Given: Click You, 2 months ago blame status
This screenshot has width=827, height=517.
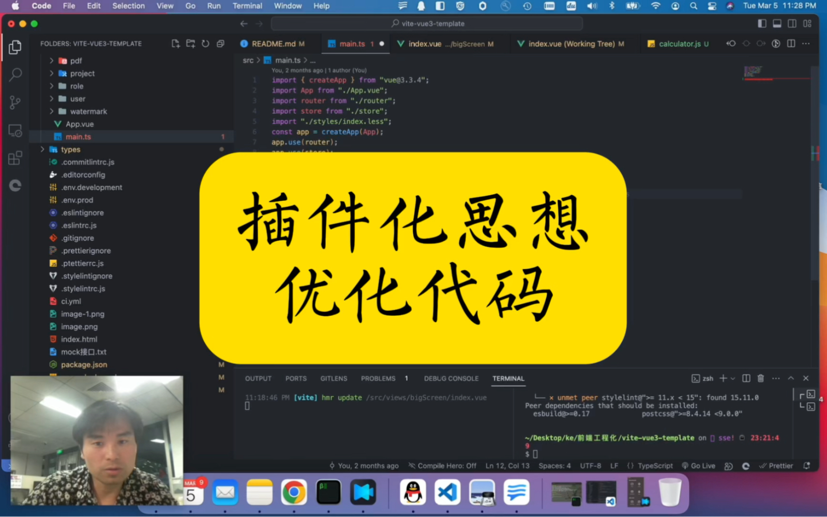Looking at the screenshot, I should tap(364, 466).
